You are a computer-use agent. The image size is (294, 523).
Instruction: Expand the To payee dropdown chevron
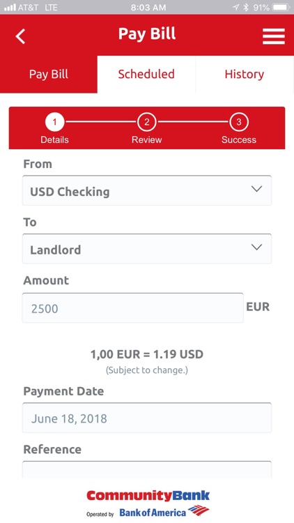[256, 247]
